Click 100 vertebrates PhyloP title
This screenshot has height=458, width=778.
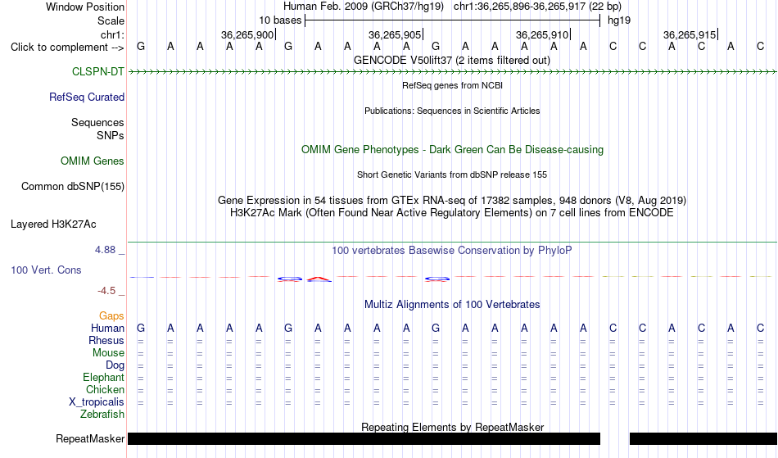[452, 251]
